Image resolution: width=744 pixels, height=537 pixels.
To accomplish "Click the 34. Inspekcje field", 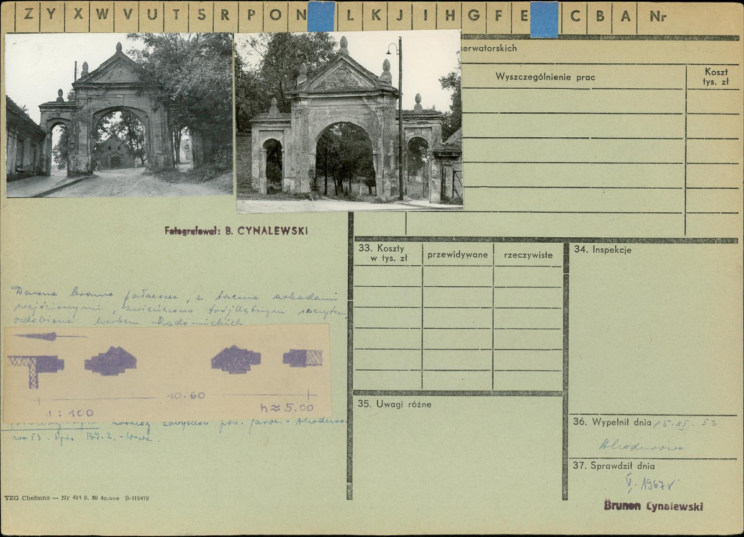I will coord(653,328).
